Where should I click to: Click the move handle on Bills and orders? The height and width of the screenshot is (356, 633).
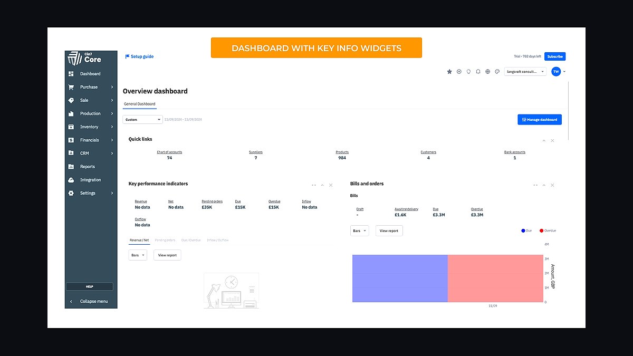[x=535, y=185]
